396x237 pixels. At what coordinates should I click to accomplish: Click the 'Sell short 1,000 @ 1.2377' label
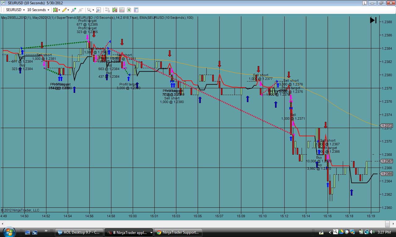tap(260, 77)
